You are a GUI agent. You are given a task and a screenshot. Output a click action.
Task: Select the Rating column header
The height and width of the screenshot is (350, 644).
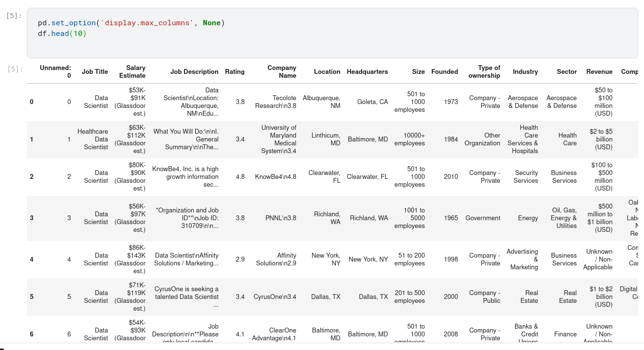click(x=235, y=71)
